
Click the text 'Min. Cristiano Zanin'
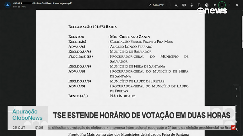coord(130,37)
